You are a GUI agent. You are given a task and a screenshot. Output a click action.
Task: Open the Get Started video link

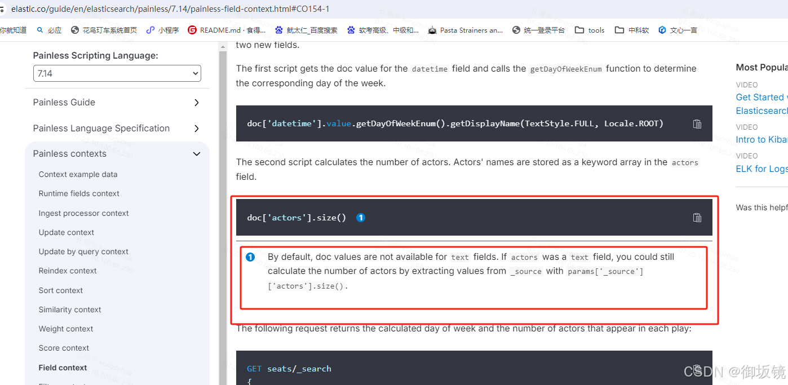pyautogui.click(x=762, y=104)
